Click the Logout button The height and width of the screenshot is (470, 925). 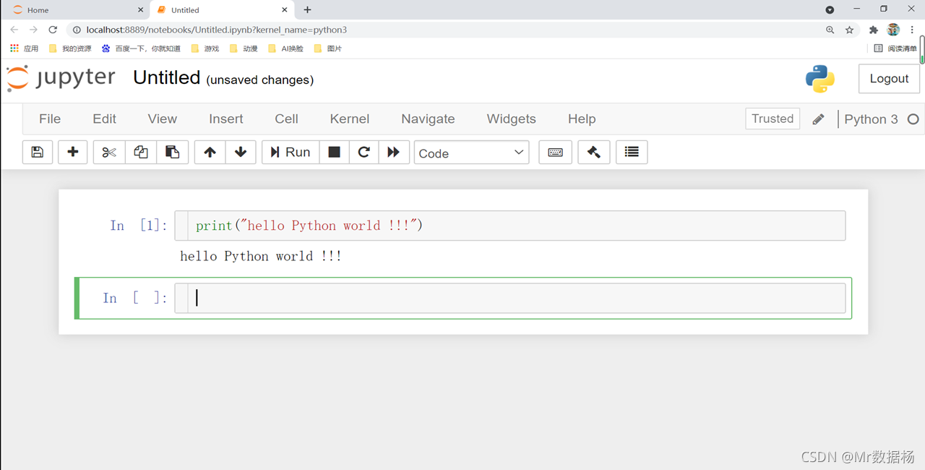(x=889, y=78)
